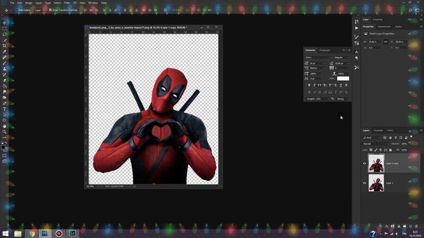Switch to the Adjustments tab
This screenshot has width=424, height=238.
pyautogui.click(x=384, y=26)
